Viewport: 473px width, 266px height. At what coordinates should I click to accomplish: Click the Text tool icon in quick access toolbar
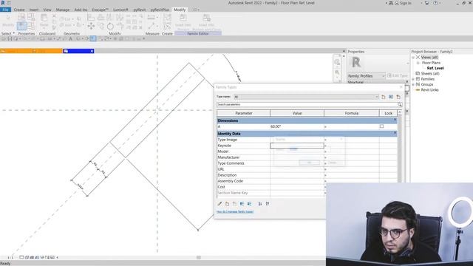pyautogui.click(x=71, y=39)
